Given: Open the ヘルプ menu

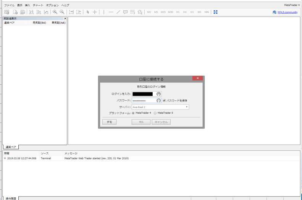Looking at the screenshot, I should point(65,5).
